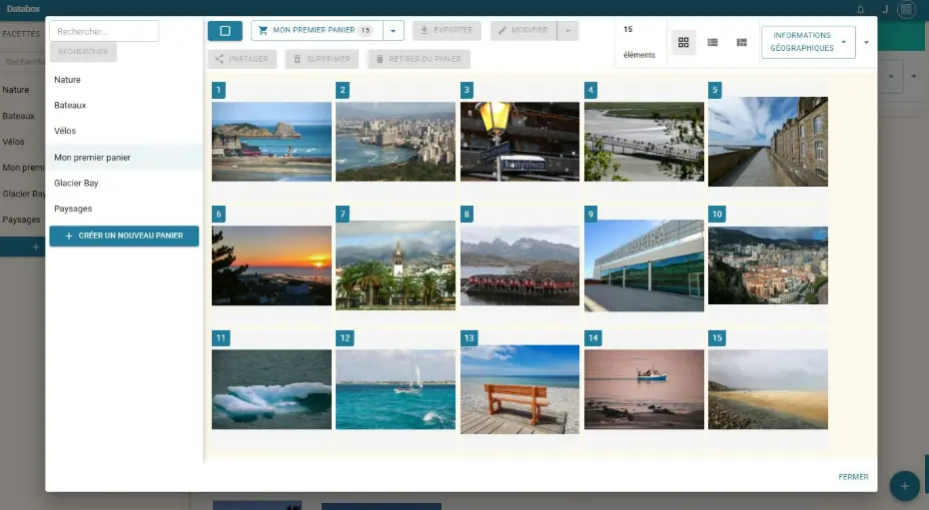Select the Paysages basket in dialog
The image size is (929, 510).
click(x=125, y=209)
